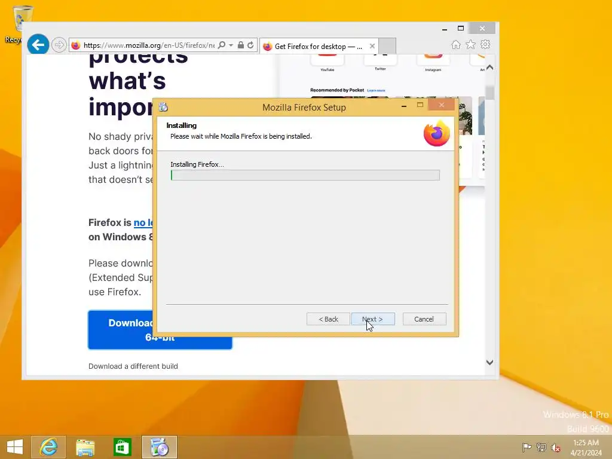612x459 pixels.
Task: Click the security lock icon in the address bar
Action: [x=241, y=45]
